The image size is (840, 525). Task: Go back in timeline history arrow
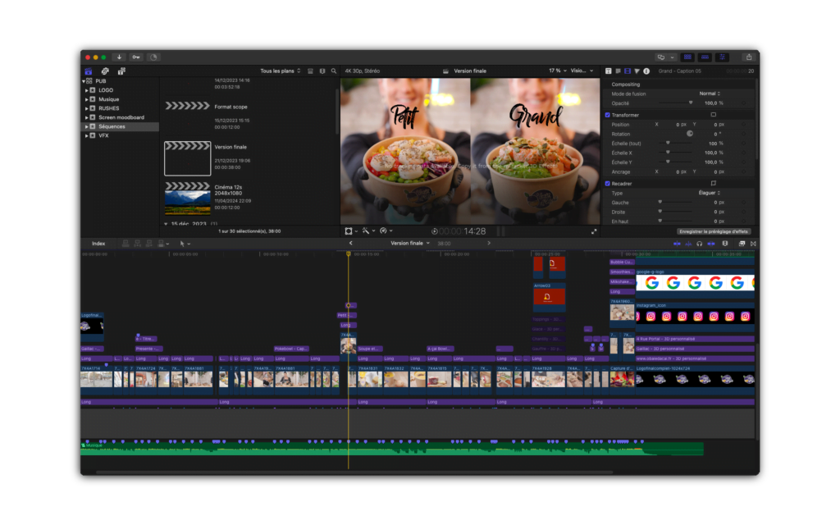[x=351, y=243]
